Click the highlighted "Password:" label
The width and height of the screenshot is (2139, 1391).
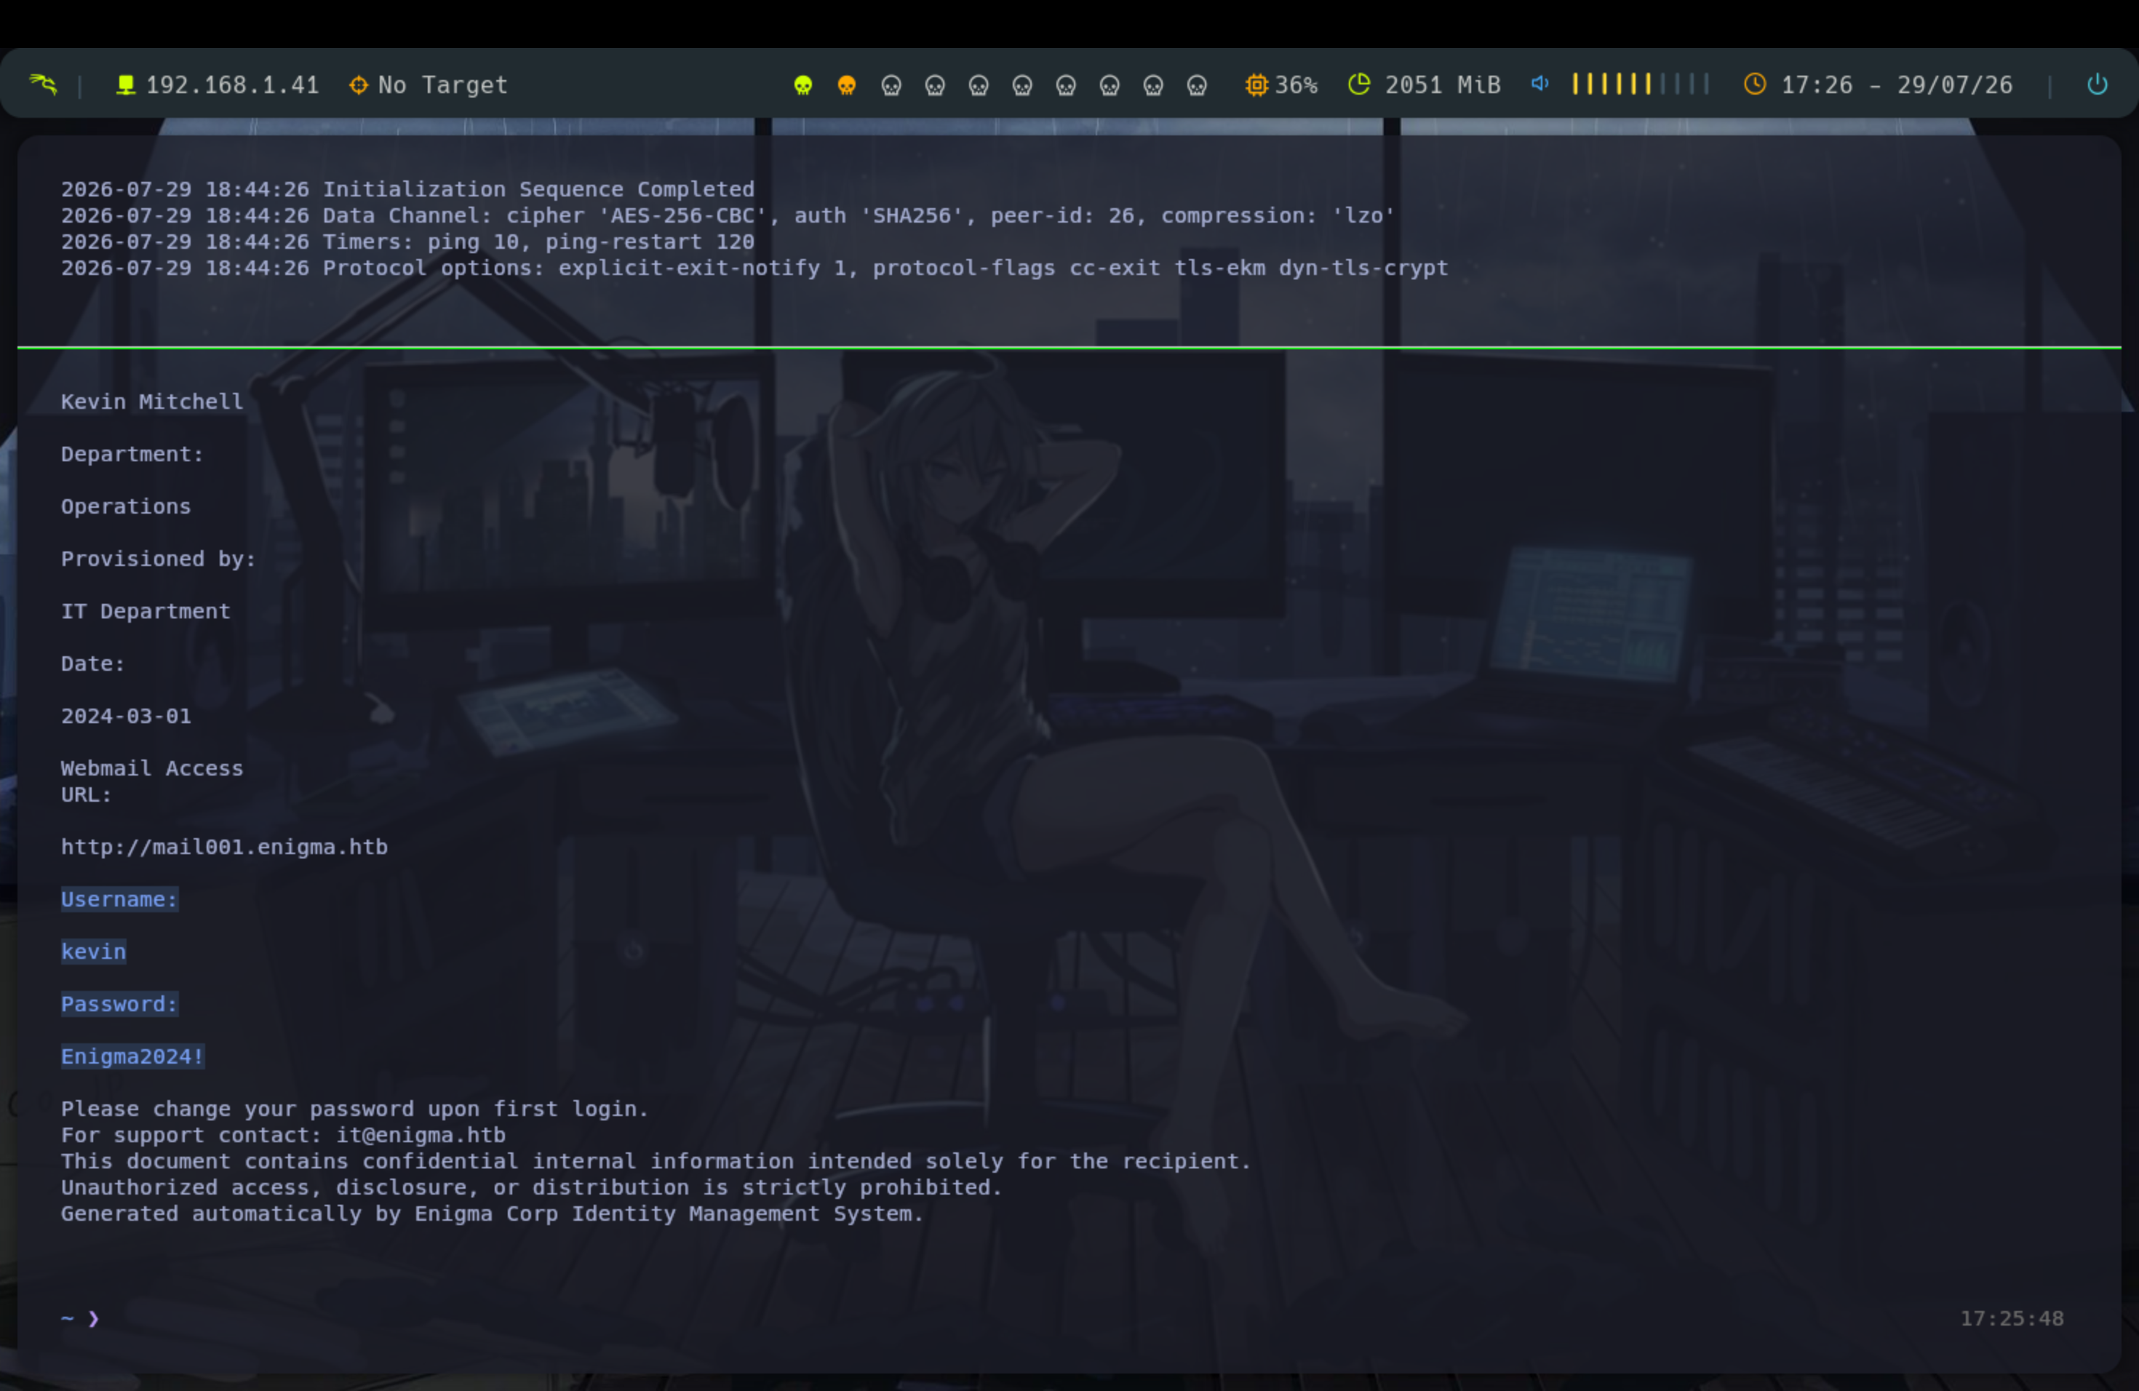point(119,1004)
